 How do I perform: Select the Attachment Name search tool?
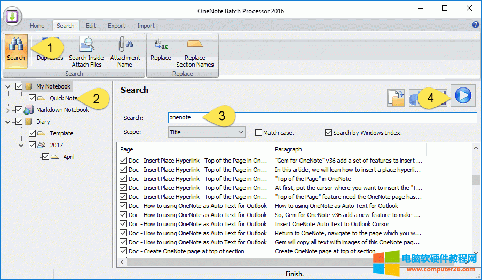tap(125, 51)
